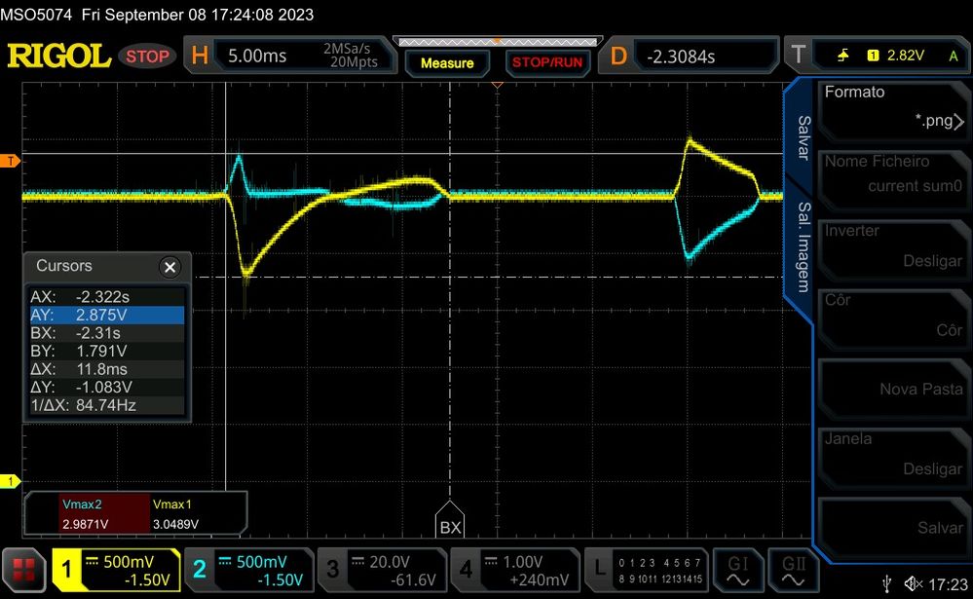Click the rising edge trigger icon

tap(842, 56)
